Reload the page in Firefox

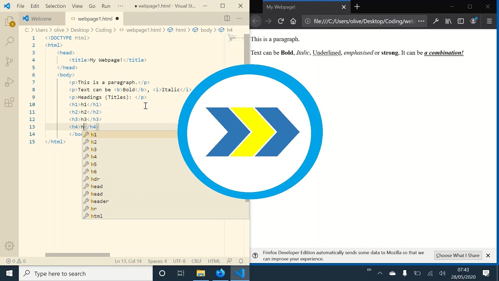[281, 21]
